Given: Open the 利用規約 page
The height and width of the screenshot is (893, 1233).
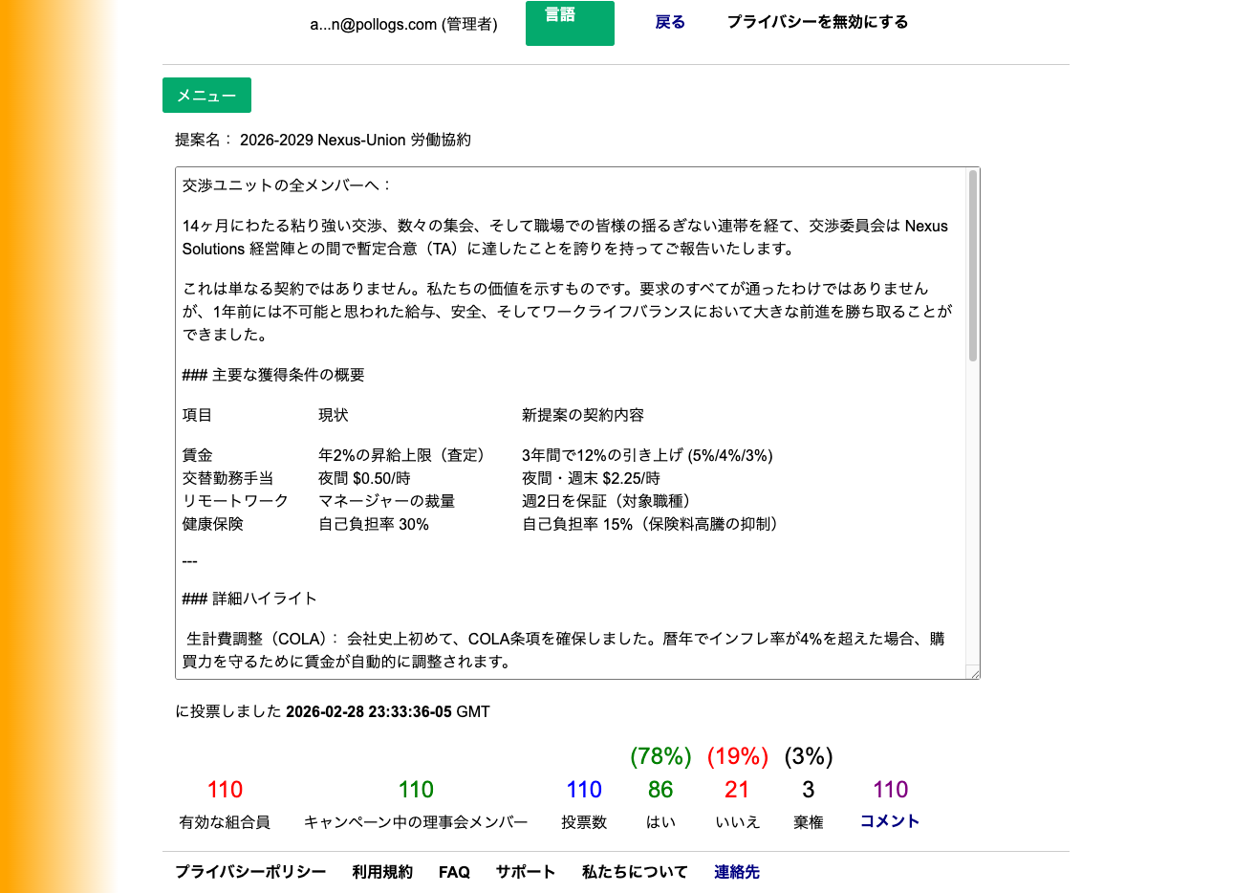Looking at the screenshot, I should coord(380,871).
